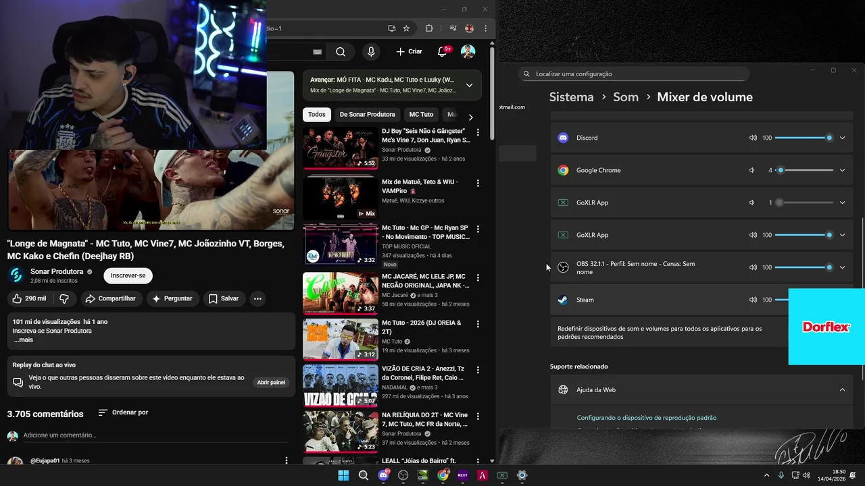Open the chat replay with Abrir painel
The height and width of the screenshot is (486, 865).
pyautogui.click(x=271, y=382)
